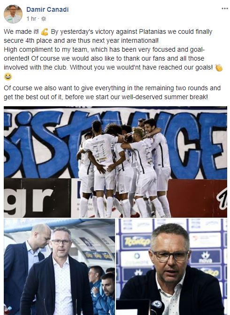230x315 pixels.
Task: Click the yellow sponsor logo behind coach
Action: coord(136,242)
